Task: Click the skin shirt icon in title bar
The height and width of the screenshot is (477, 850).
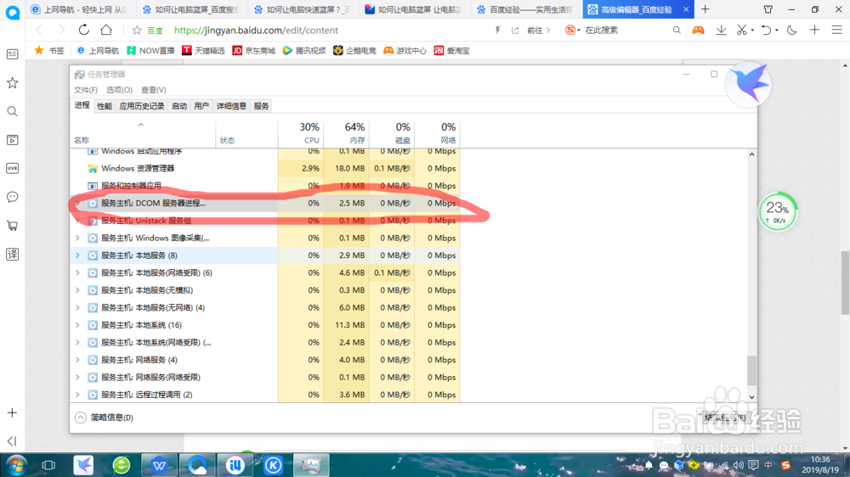Action: coord(768,9)
